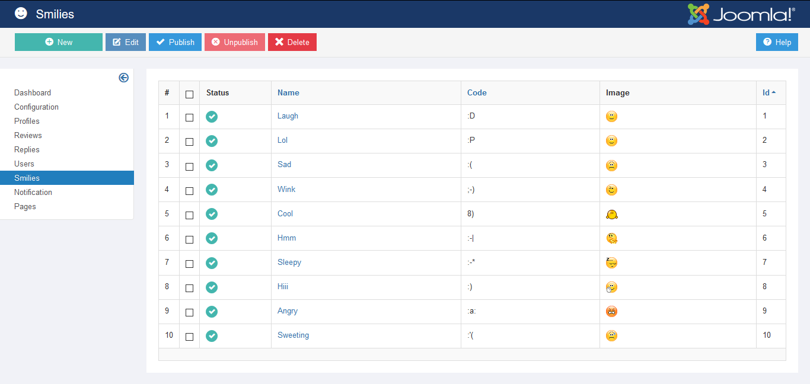Viewport: 810px width, 384px height.
Task: Click the Sad smiley image
Action: [x=611, y=165]
